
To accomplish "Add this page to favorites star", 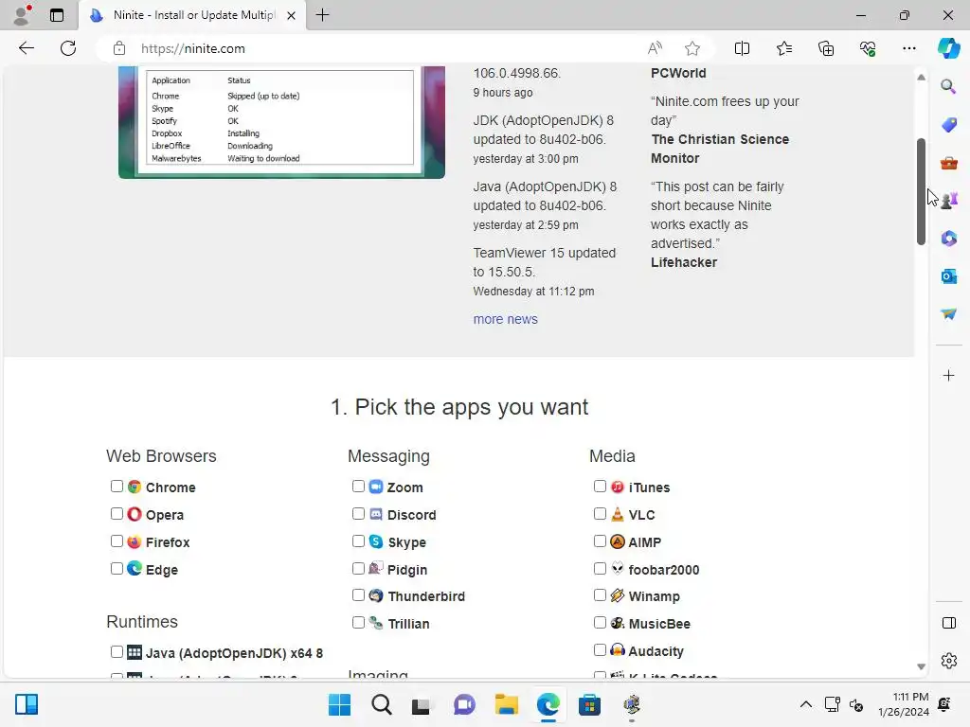I will [692, 48].
